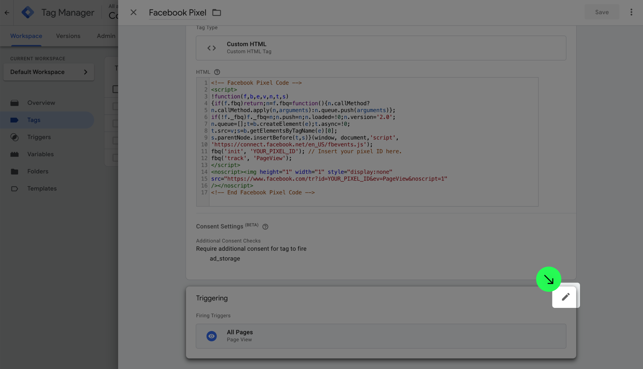Click the back arrow in Tag Manager header

(x=7, y=13)
